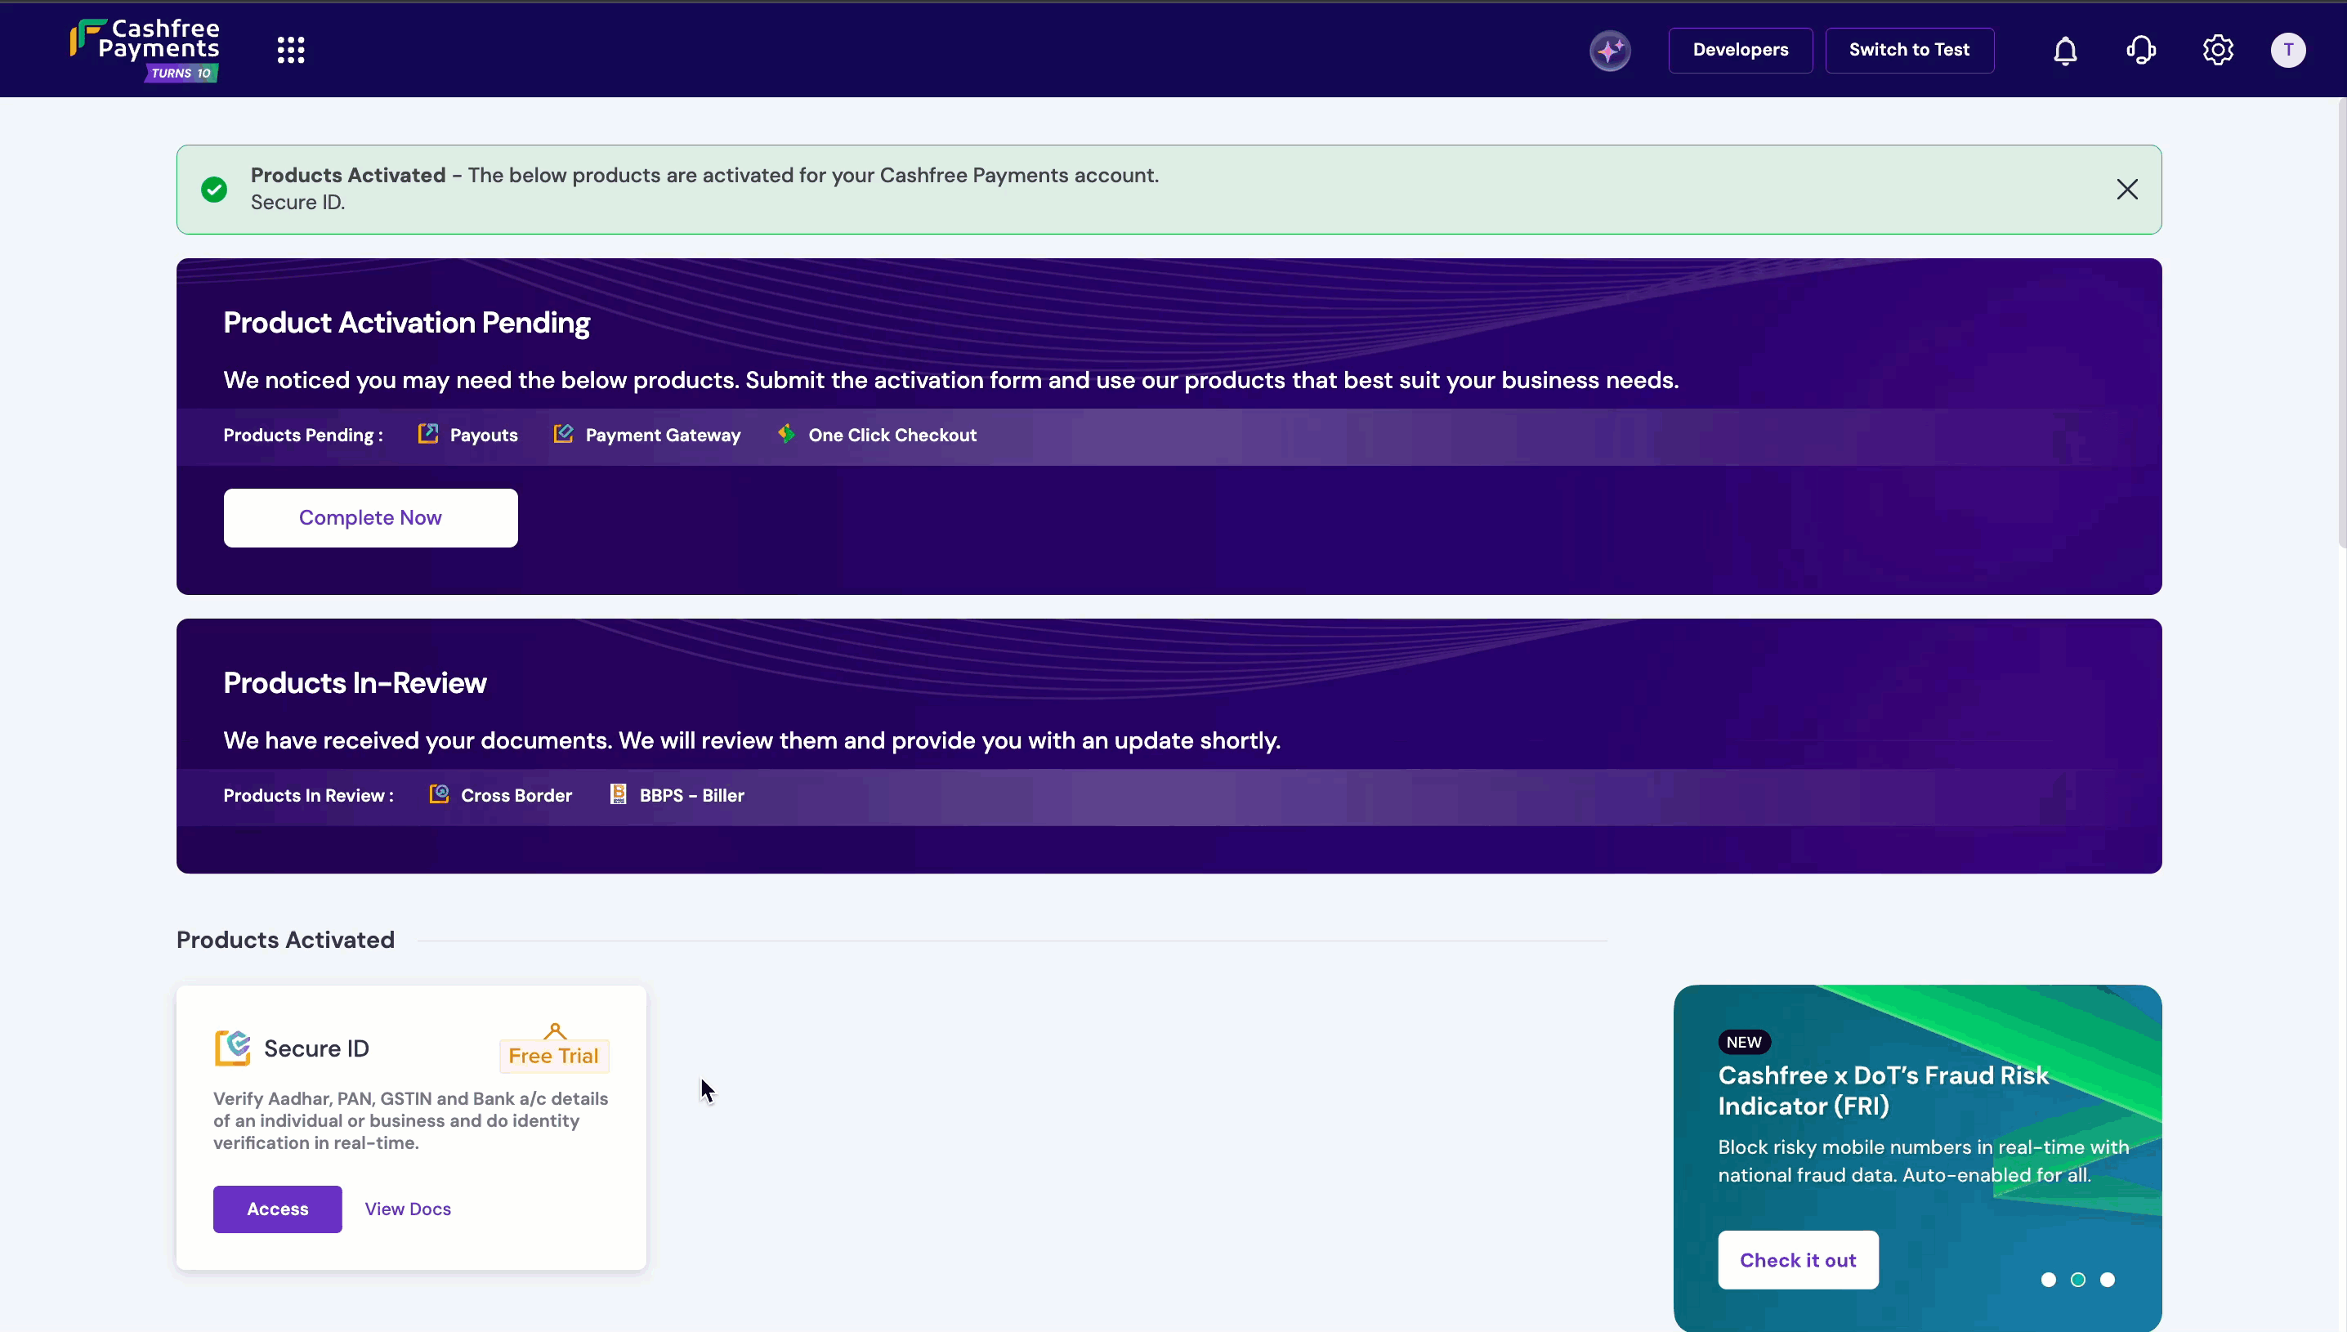The image size is (2347, 1332).
Task: Select the One Click Checkout icon
Action: pyautogui.click(x=787, y=435)
